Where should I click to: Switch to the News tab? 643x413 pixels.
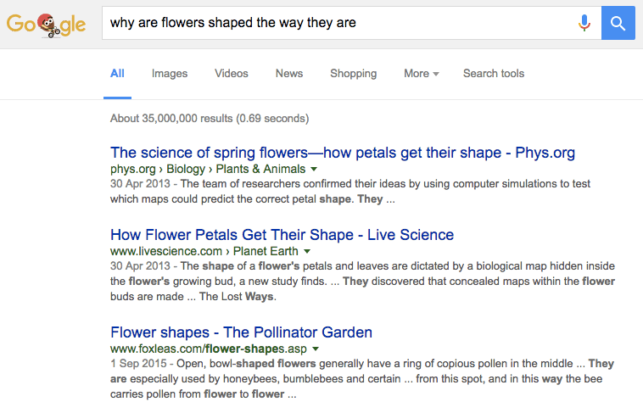point(289,74)
